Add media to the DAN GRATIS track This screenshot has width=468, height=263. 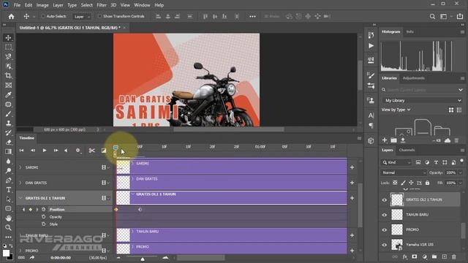[x=352, y=183]
